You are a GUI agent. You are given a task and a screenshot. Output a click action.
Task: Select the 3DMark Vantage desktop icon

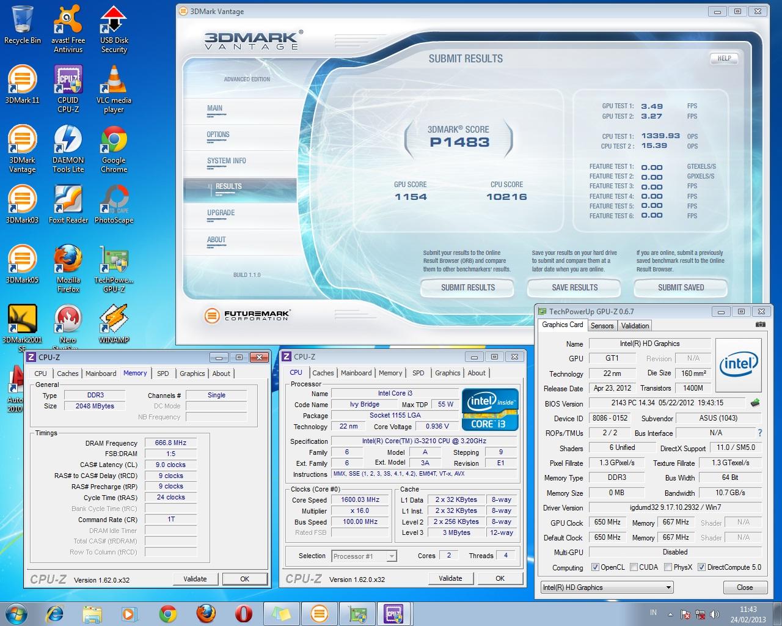23,149
